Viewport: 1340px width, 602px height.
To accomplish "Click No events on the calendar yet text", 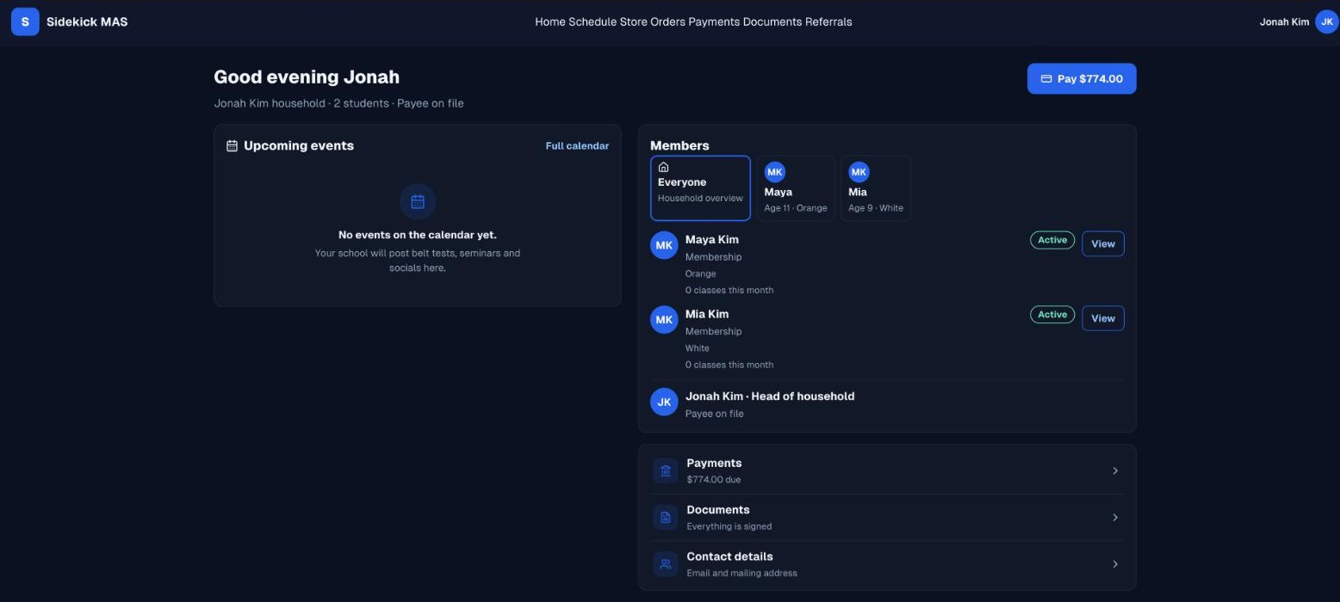I will pyautogui.click(x=418, y=235).
